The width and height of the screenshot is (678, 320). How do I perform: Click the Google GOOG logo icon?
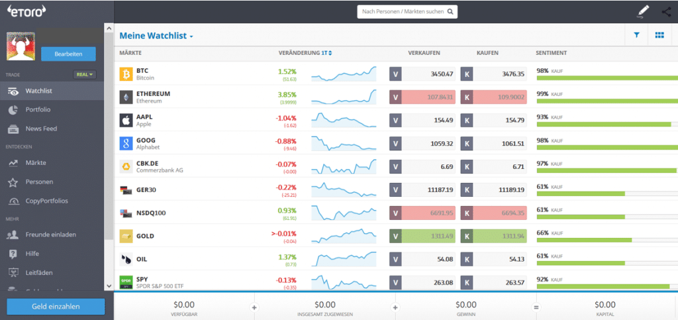pyautogui.click(x=125, y=143)
